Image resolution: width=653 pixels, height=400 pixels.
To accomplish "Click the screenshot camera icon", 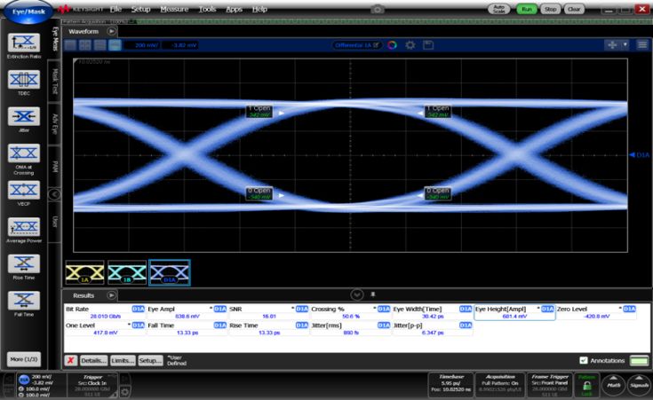I will tap(378, 8).
